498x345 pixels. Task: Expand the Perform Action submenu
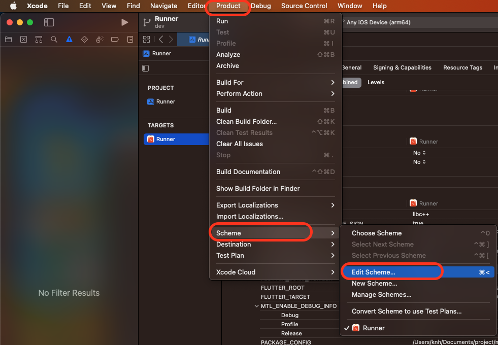[x=275, y=94]
